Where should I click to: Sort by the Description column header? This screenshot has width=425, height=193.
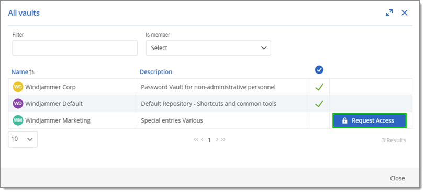click(x=156, y=72)
